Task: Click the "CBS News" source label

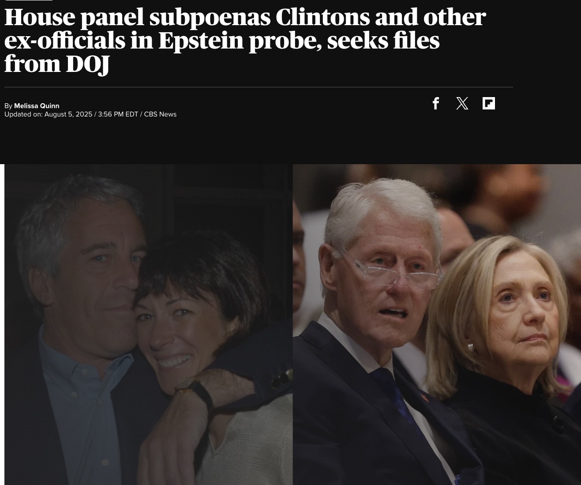Action: pos(160,114)
